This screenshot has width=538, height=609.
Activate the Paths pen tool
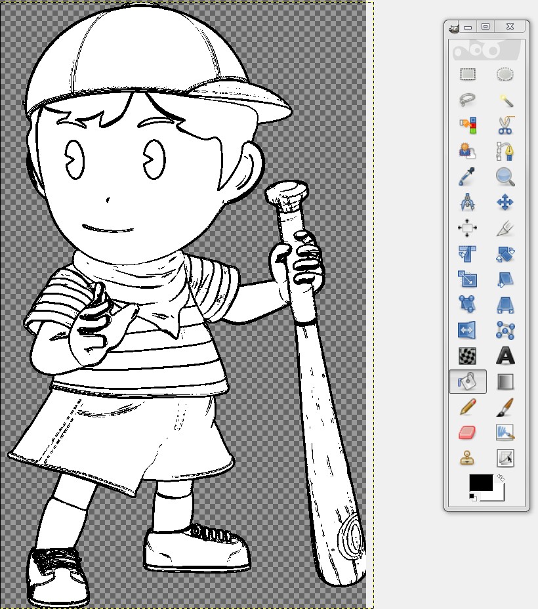tap(505, 151)
